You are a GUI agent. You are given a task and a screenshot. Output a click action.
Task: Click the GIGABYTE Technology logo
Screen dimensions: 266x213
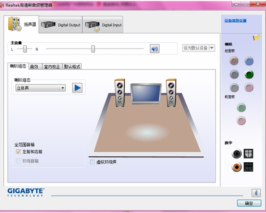pos(26,192)
